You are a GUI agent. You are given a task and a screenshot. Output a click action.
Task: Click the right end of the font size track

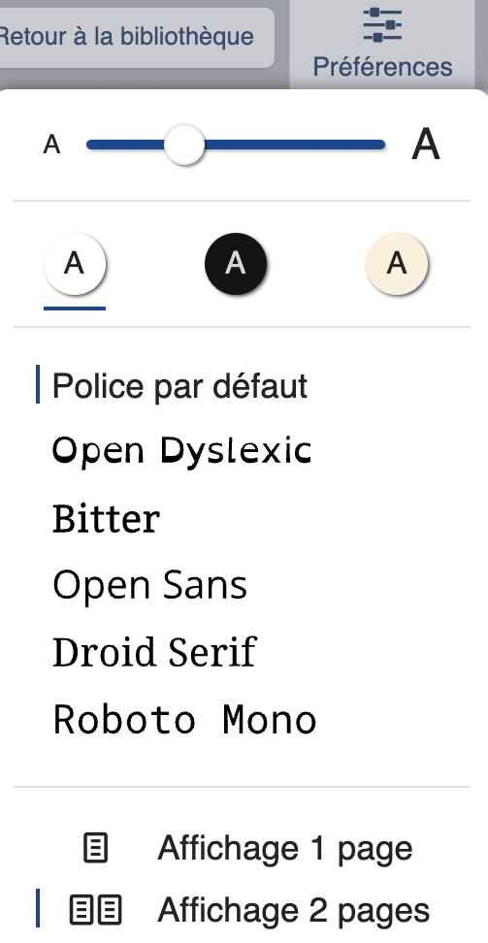click(x=379, y=145)
